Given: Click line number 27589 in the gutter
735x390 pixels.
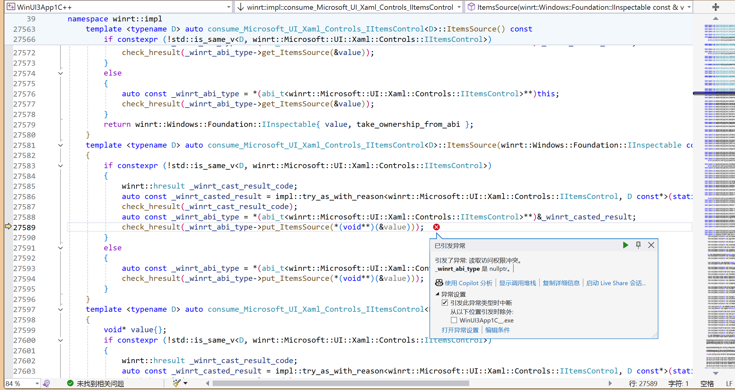Looking at the screenshot, I should click(x=24, y=227).
